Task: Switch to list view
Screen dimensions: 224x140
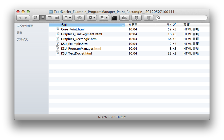Action: point(43,18)
